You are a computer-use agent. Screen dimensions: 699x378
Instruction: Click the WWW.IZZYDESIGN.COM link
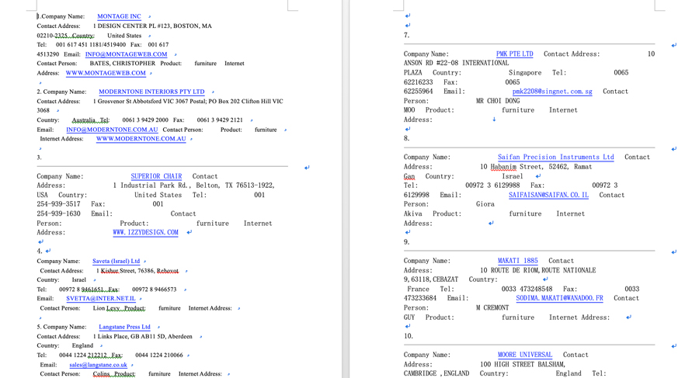coord(145,233)
